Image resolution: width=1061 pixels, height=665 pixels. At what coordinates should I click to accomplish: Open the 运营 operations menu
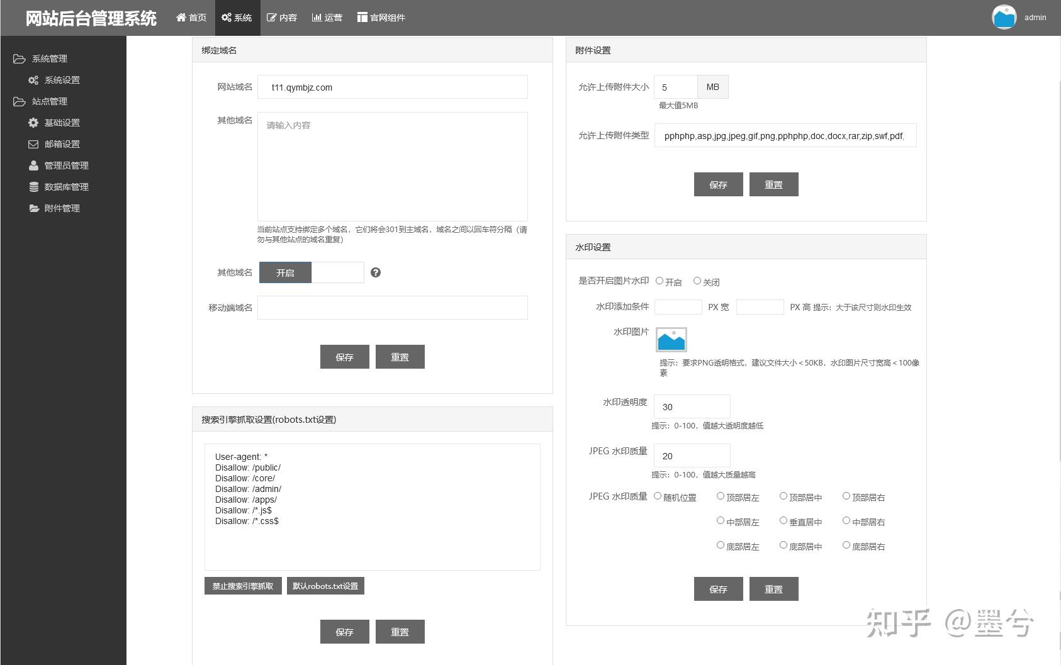click(x=327, y=18)
